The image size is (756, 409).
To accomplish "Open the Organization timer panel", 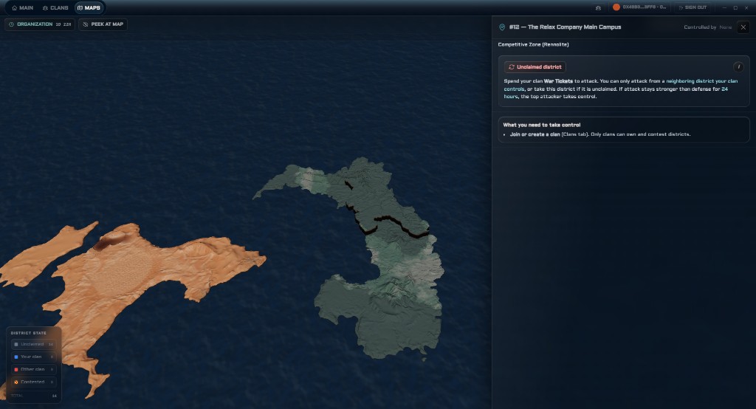I will tap(40, 24).
